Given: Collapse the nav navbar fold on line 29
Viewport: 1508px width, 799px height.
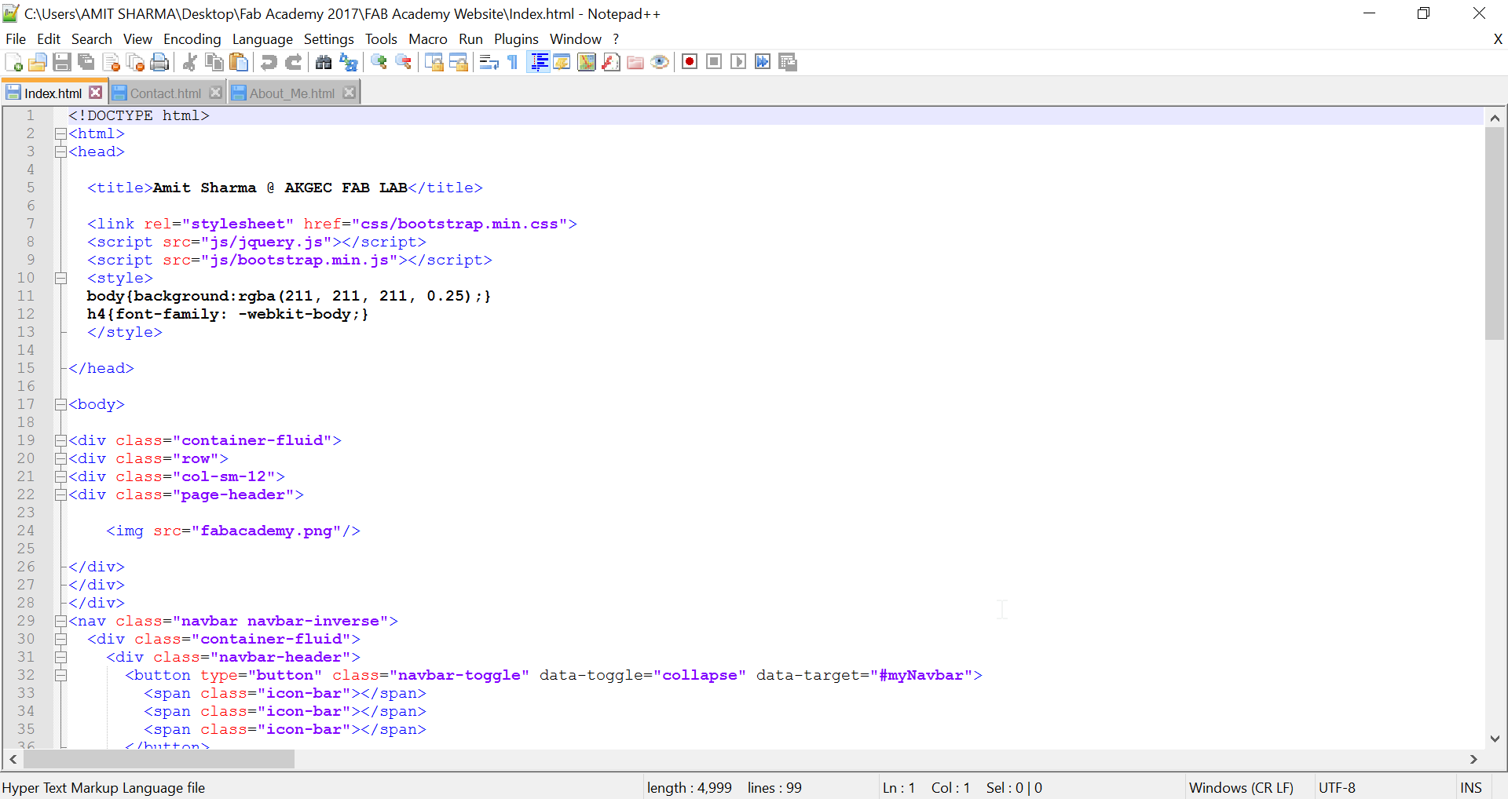Looking at the screenshot, I should [x=60, y=622].
